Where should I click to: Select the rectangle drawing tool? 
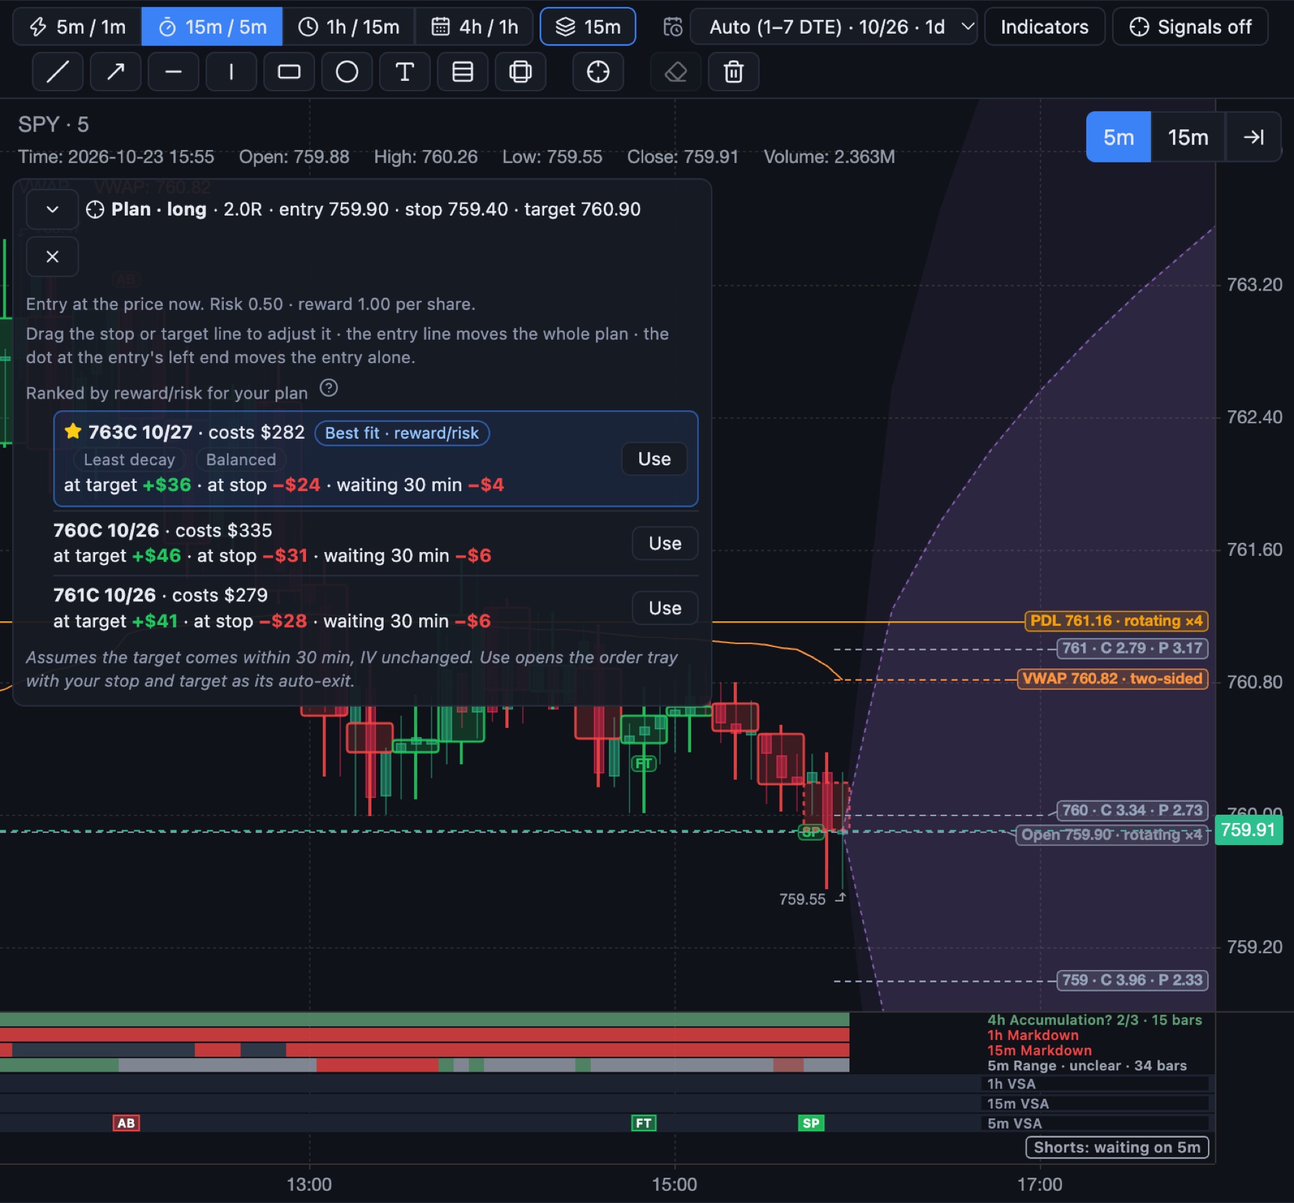[x=289, y=72]
